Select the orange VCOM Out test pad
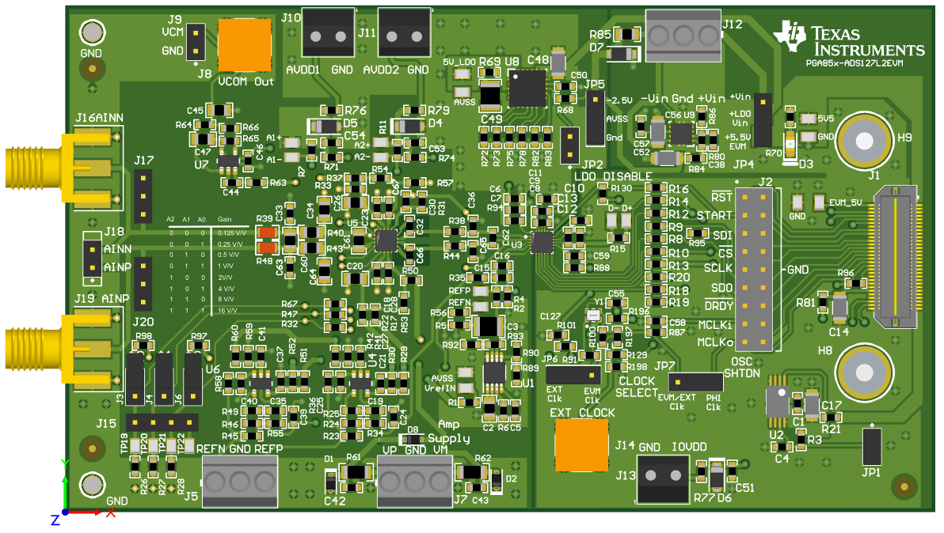 pyautogui.click(x=244, y=45)
